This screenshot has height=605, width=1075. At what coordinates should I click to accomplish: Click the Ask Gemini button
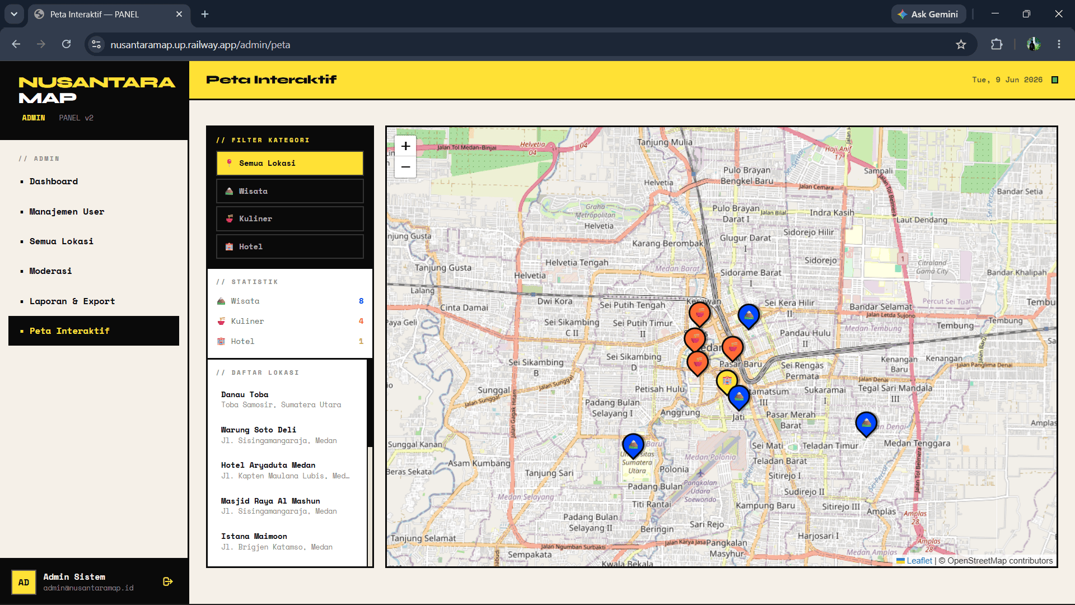928,14
